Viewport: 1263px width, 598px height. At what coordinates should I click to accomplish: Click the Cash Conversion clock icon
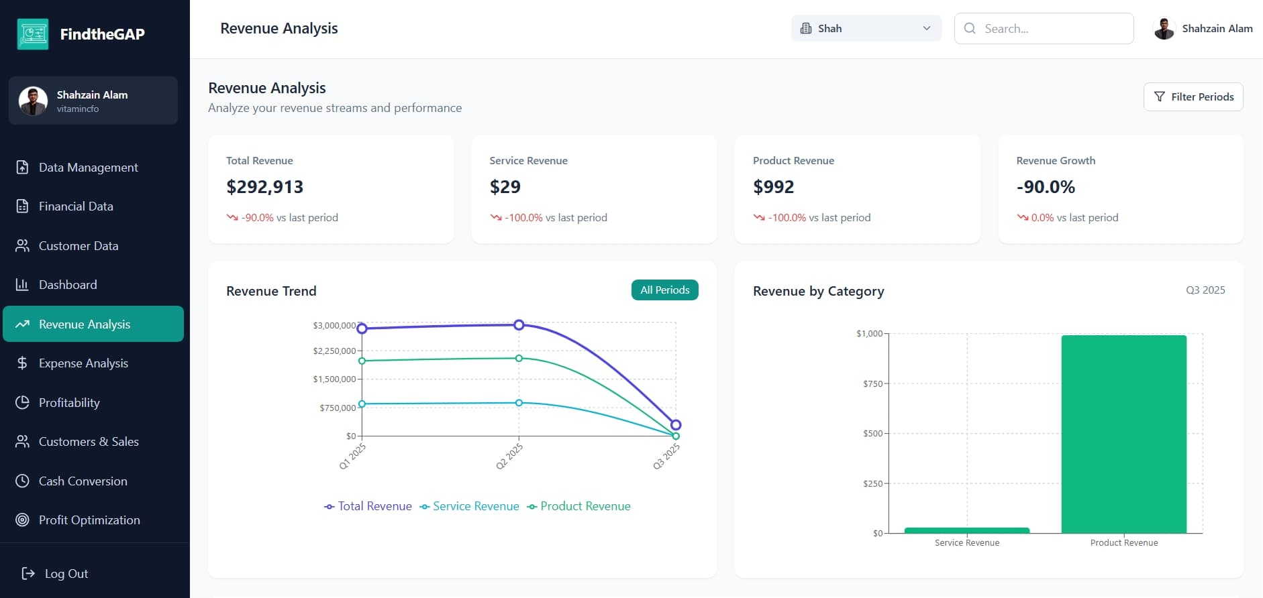pyautogui.click(x=22, y=481)
